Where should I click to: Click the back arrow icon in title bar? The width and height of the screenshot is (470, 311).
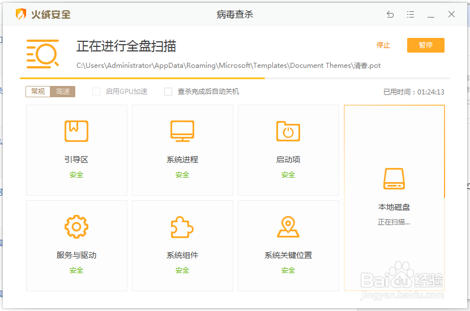tap(390, 14)
